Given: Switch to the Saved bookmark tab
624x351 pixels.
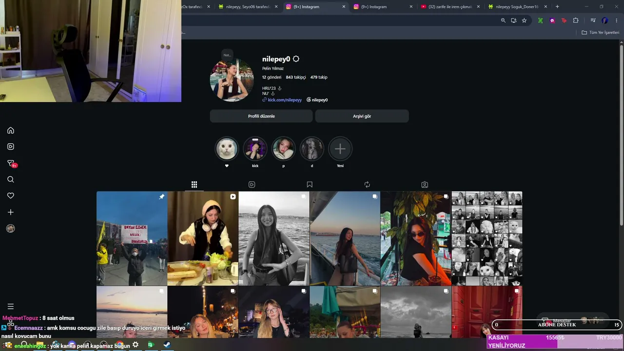Looking at the screenshot, I should coord(310,184).
